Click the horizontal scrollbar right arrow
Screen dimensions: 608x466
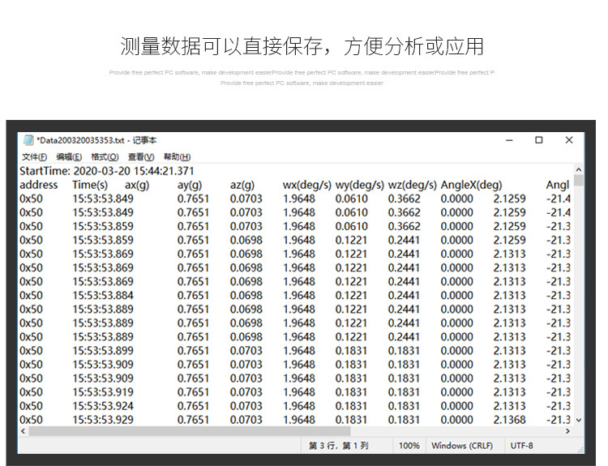coord(567,431)
